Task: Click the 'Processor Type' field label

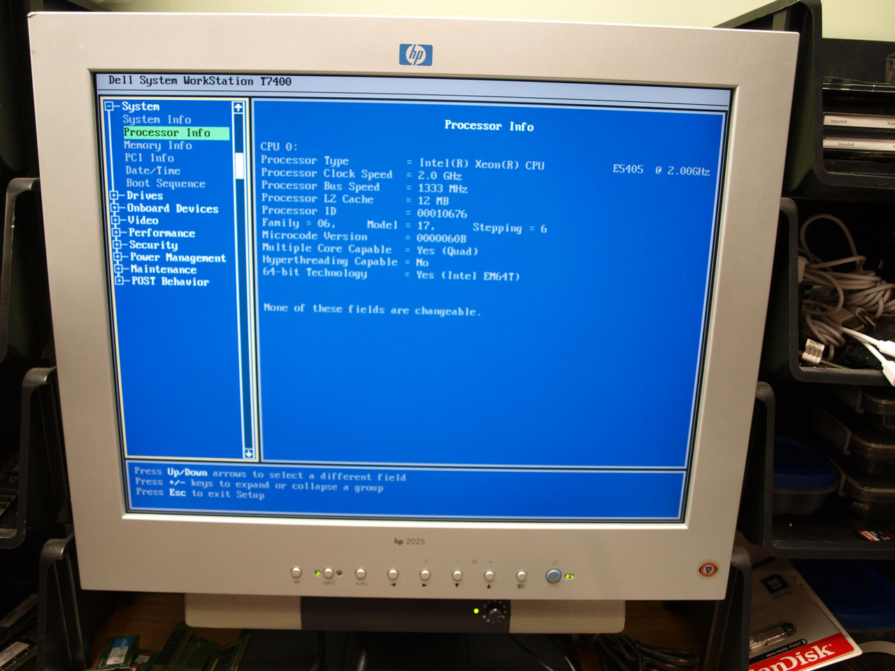Action: tap(305, 160)
